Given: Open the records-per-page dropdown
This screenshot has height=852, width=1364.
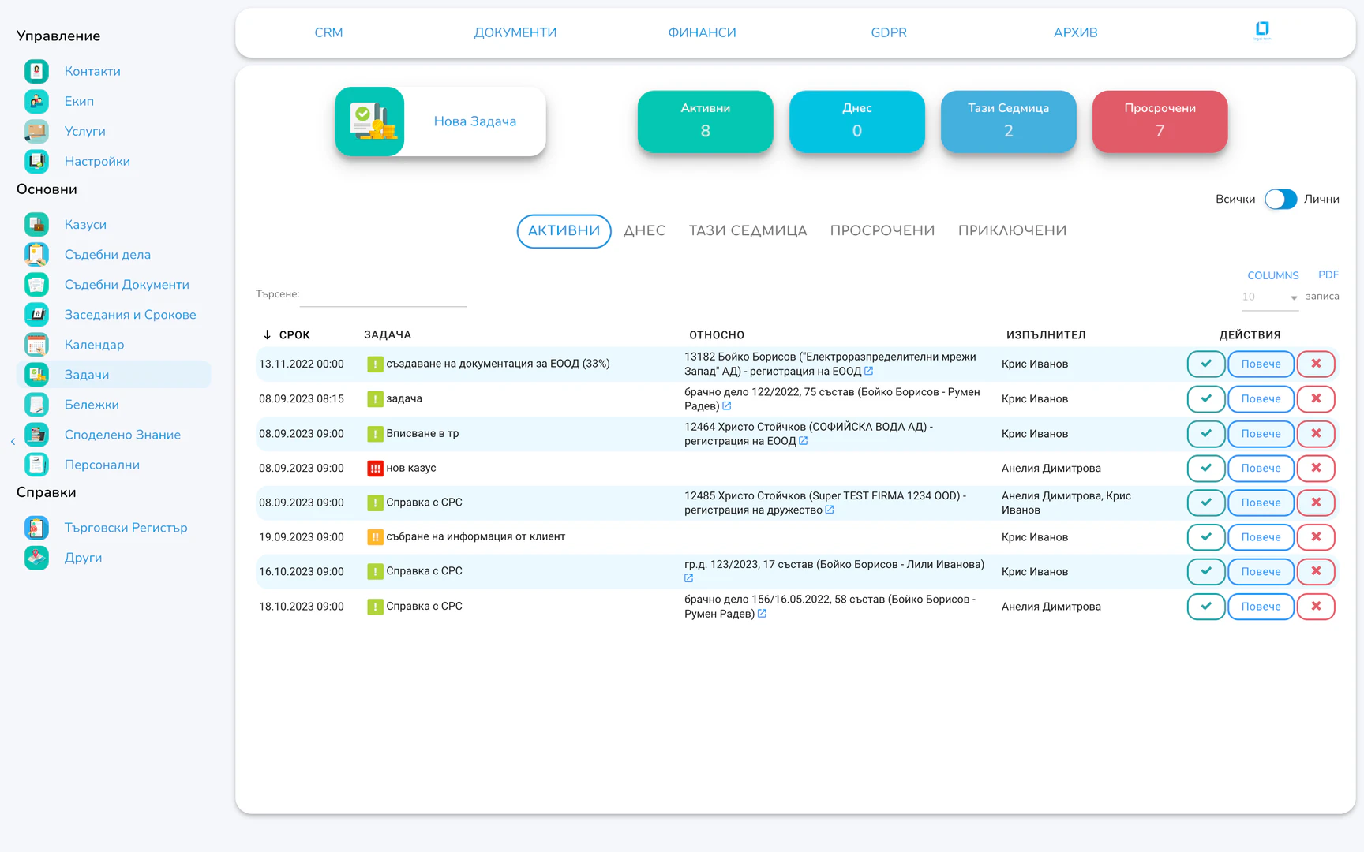Looking at the screenshot, I should tap(1269, 297).
